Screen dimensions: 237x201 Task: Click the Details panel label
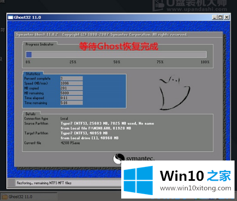click(x=31, y=114)
